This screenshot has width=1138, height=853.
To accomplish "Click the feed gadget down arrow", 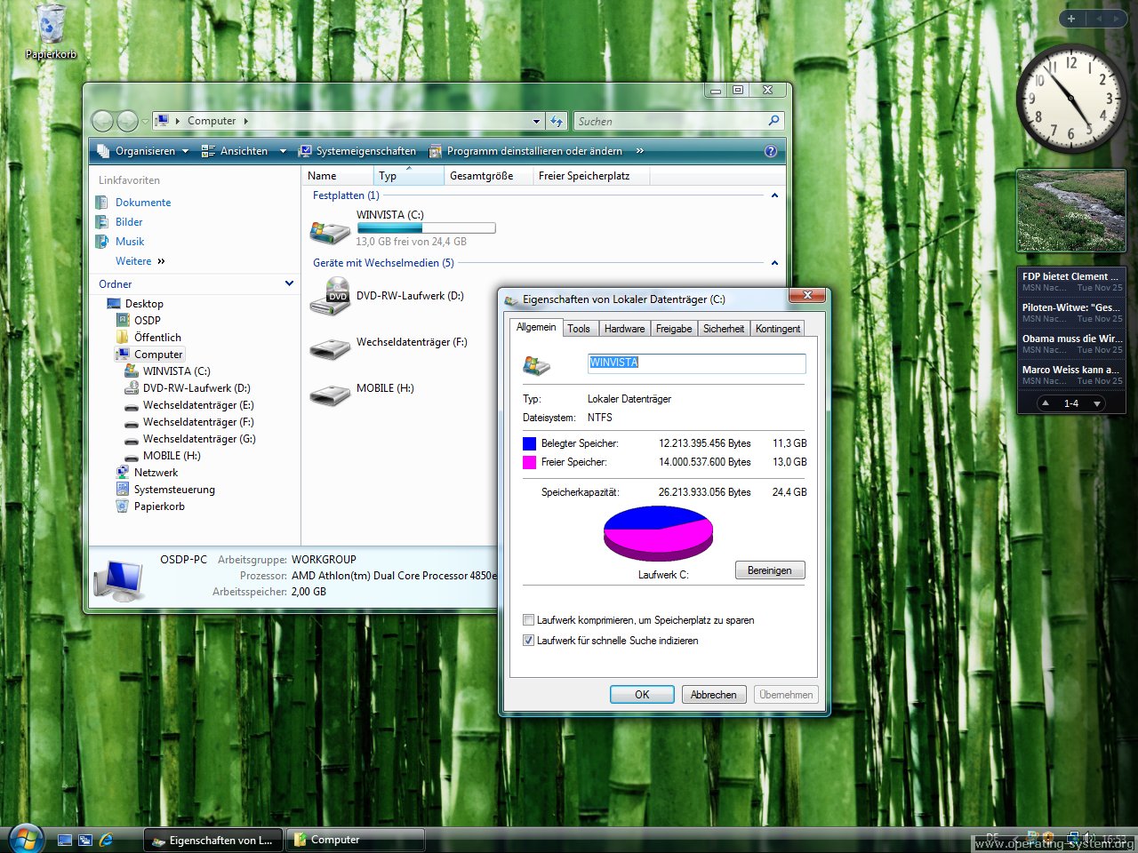I will 1098,403.
